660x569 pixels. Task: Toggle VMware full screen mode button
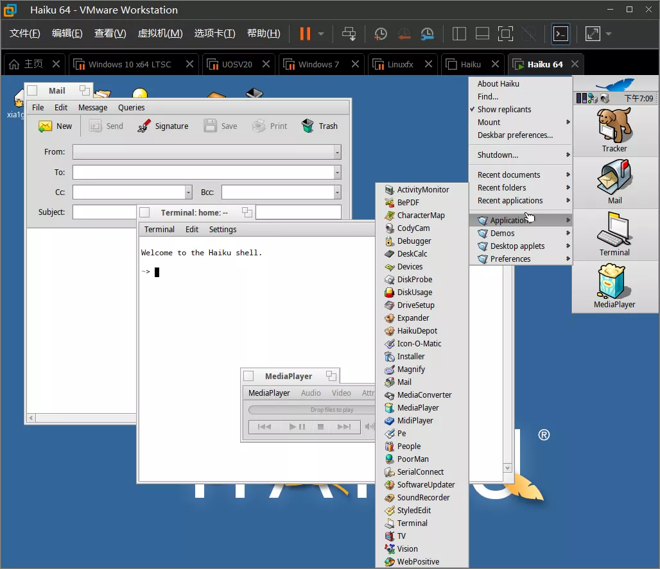click(x=593, y=34)
